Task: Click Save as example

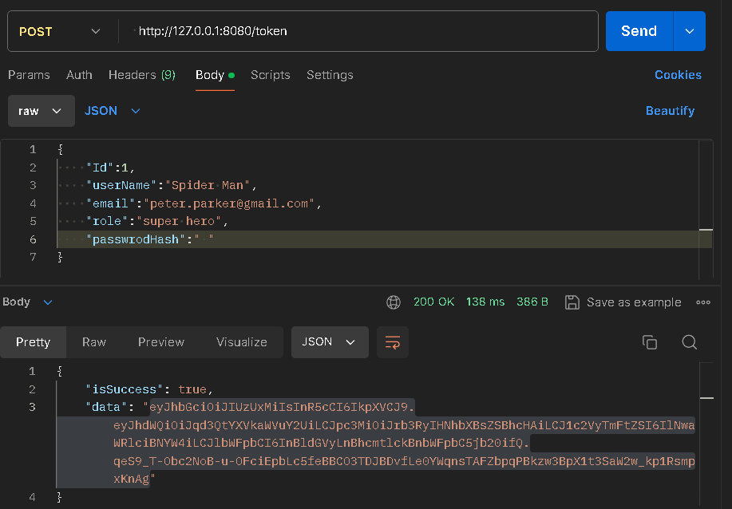Action: pos(623,302)
